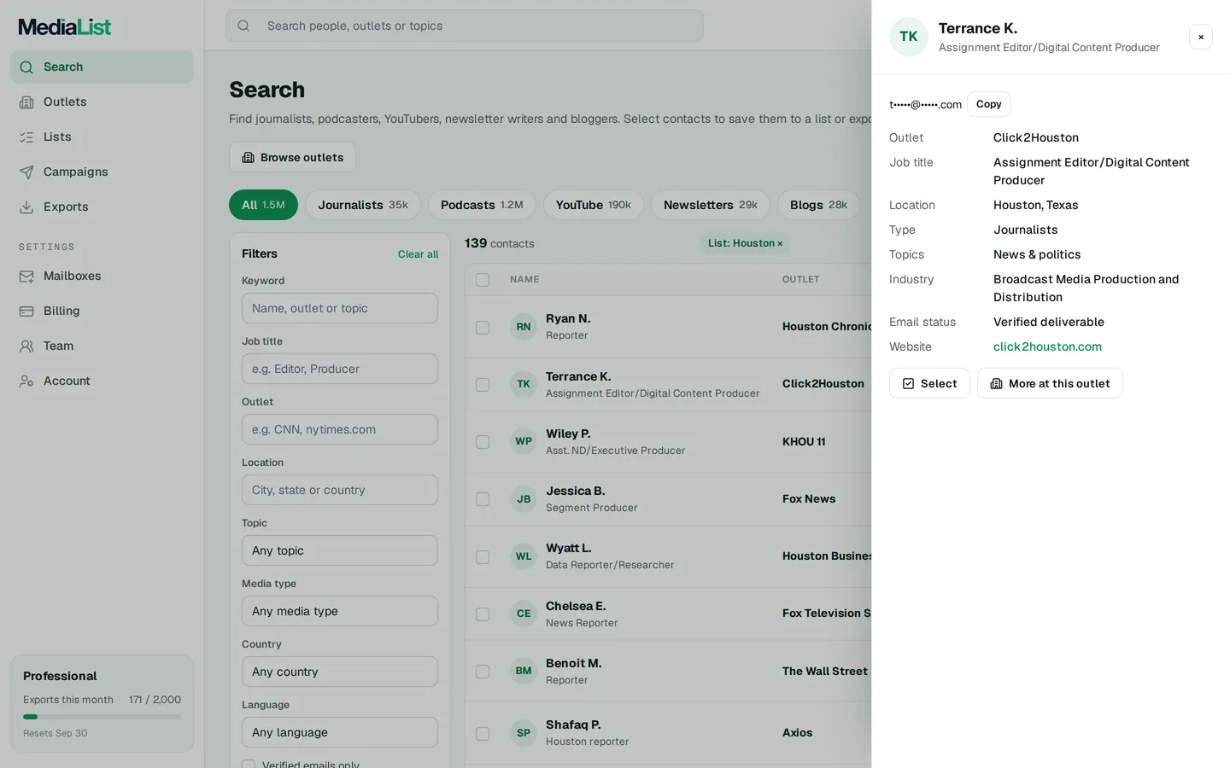Click More at this outlet
The image size is (1230, 768).
1050,383
